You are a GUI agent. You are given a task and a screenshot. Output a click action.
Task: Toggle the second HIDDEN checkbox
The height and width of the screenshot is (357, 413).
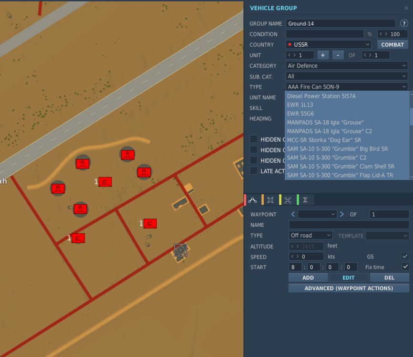click(253, 149)
